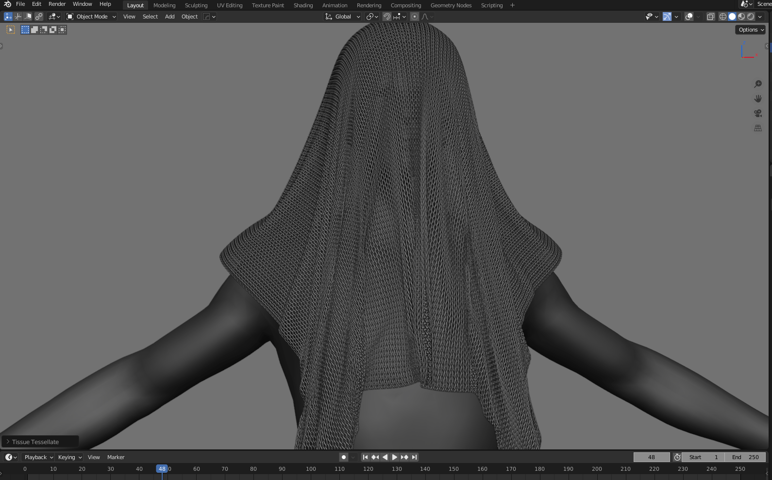Viewport: 772px width, 480px height.
Task: Switch to the Sculpting workspace tab
Action: (x=196, y=5)
